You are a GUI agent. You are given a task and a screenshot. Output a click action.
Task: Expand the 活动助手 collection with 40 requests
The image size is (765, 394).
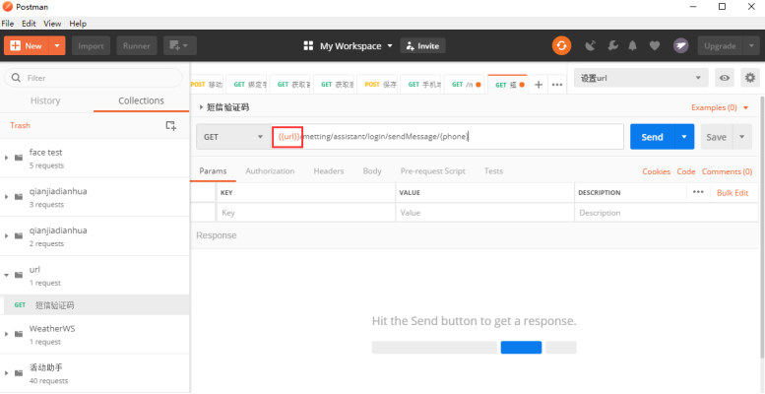pyautogui.click(x=6, y=373)
